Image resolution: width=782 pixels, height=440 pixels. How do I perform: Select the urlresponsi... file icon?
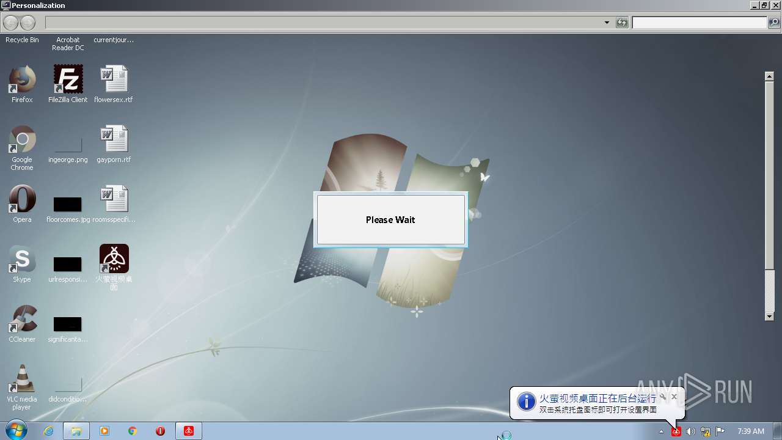click(68, 268)
